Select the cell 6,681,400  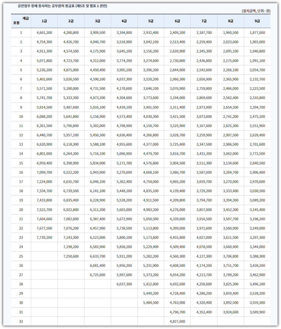pos(98,266)
